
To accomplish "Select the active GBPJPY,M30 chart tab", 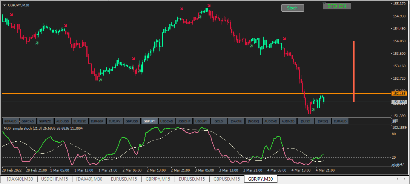I will (x=260, y=179).
